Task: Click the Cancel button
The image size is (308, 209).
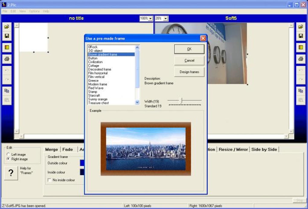Action: coord(189,60)
